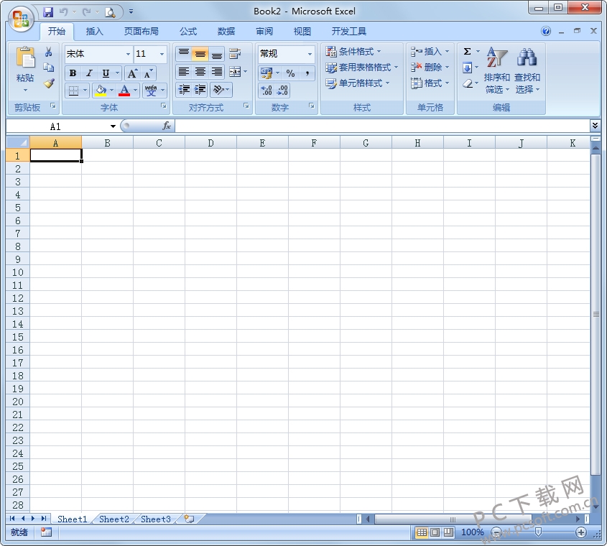Increase indent in alignment group
The width and height of the screenshot is (607, 546).
[200, 90]
